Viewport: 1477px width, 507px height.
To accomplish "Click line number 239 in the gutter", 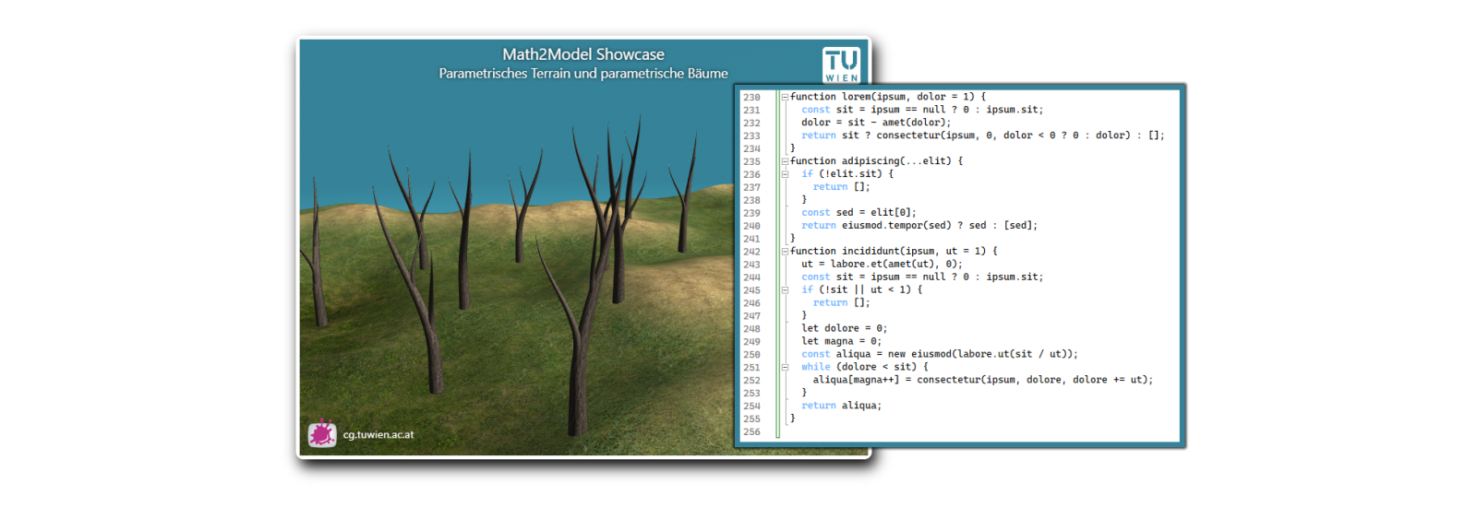I will tap(751, 213).
